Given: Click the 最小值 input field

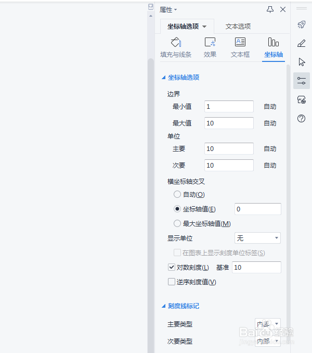Looking at the screenshot, I should click(229, 106).
